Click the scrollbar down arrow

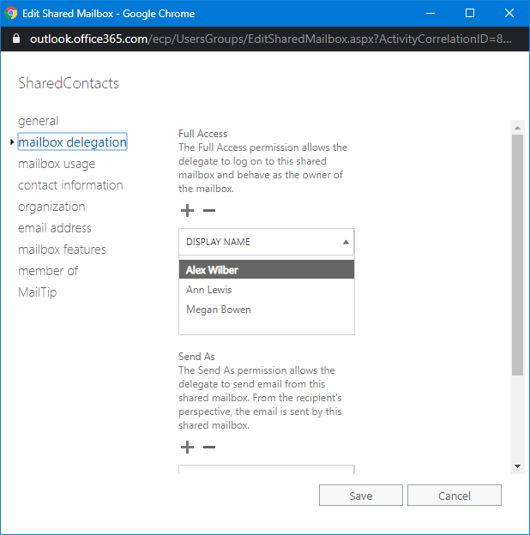[x=517, y=466]
